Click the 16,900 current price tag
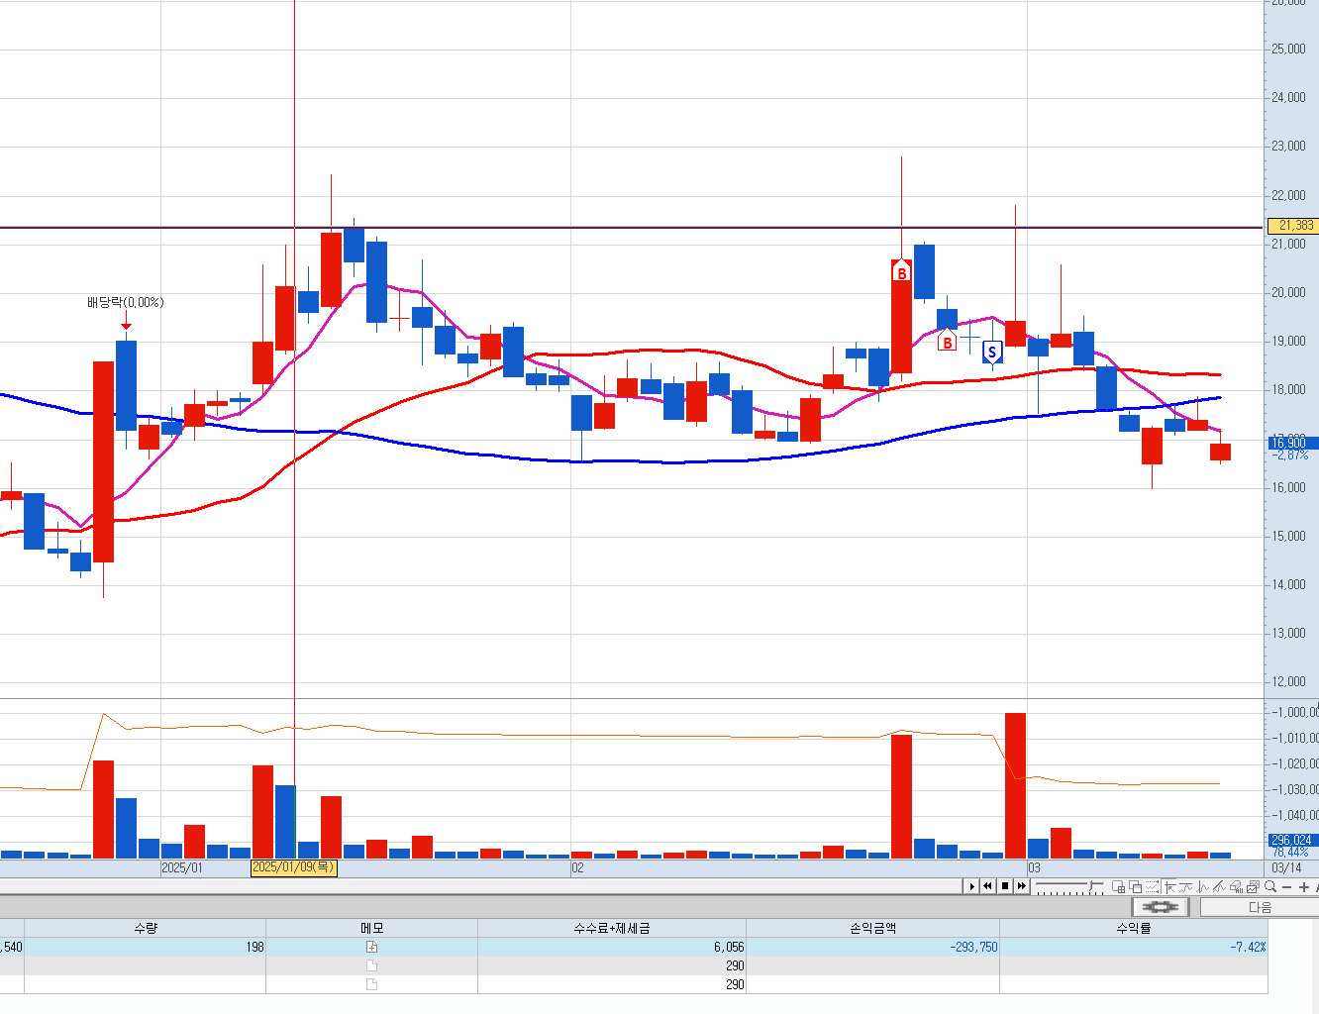Screen dimensions: 1319x1014 (x=1293, y=443)
